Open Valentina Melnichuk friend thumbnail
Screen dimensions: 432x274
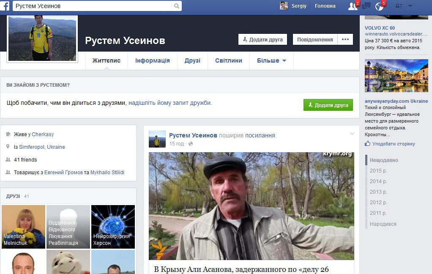coord(23,227)
